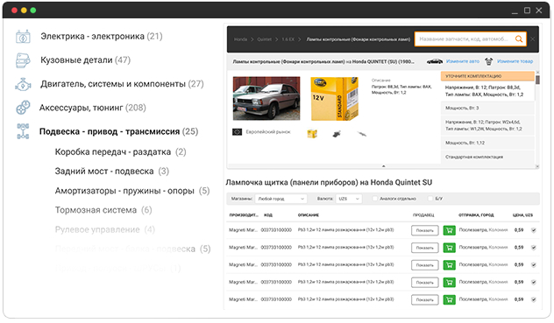Add the fourth table row to cart
Screen dimensions: 554x323
pos(449,283)
